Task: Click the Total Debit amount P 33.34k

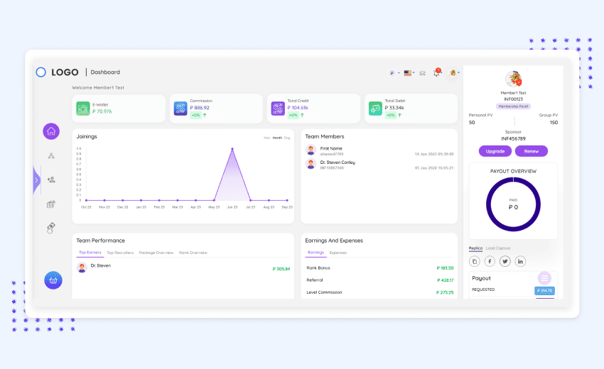Action: 394,108
